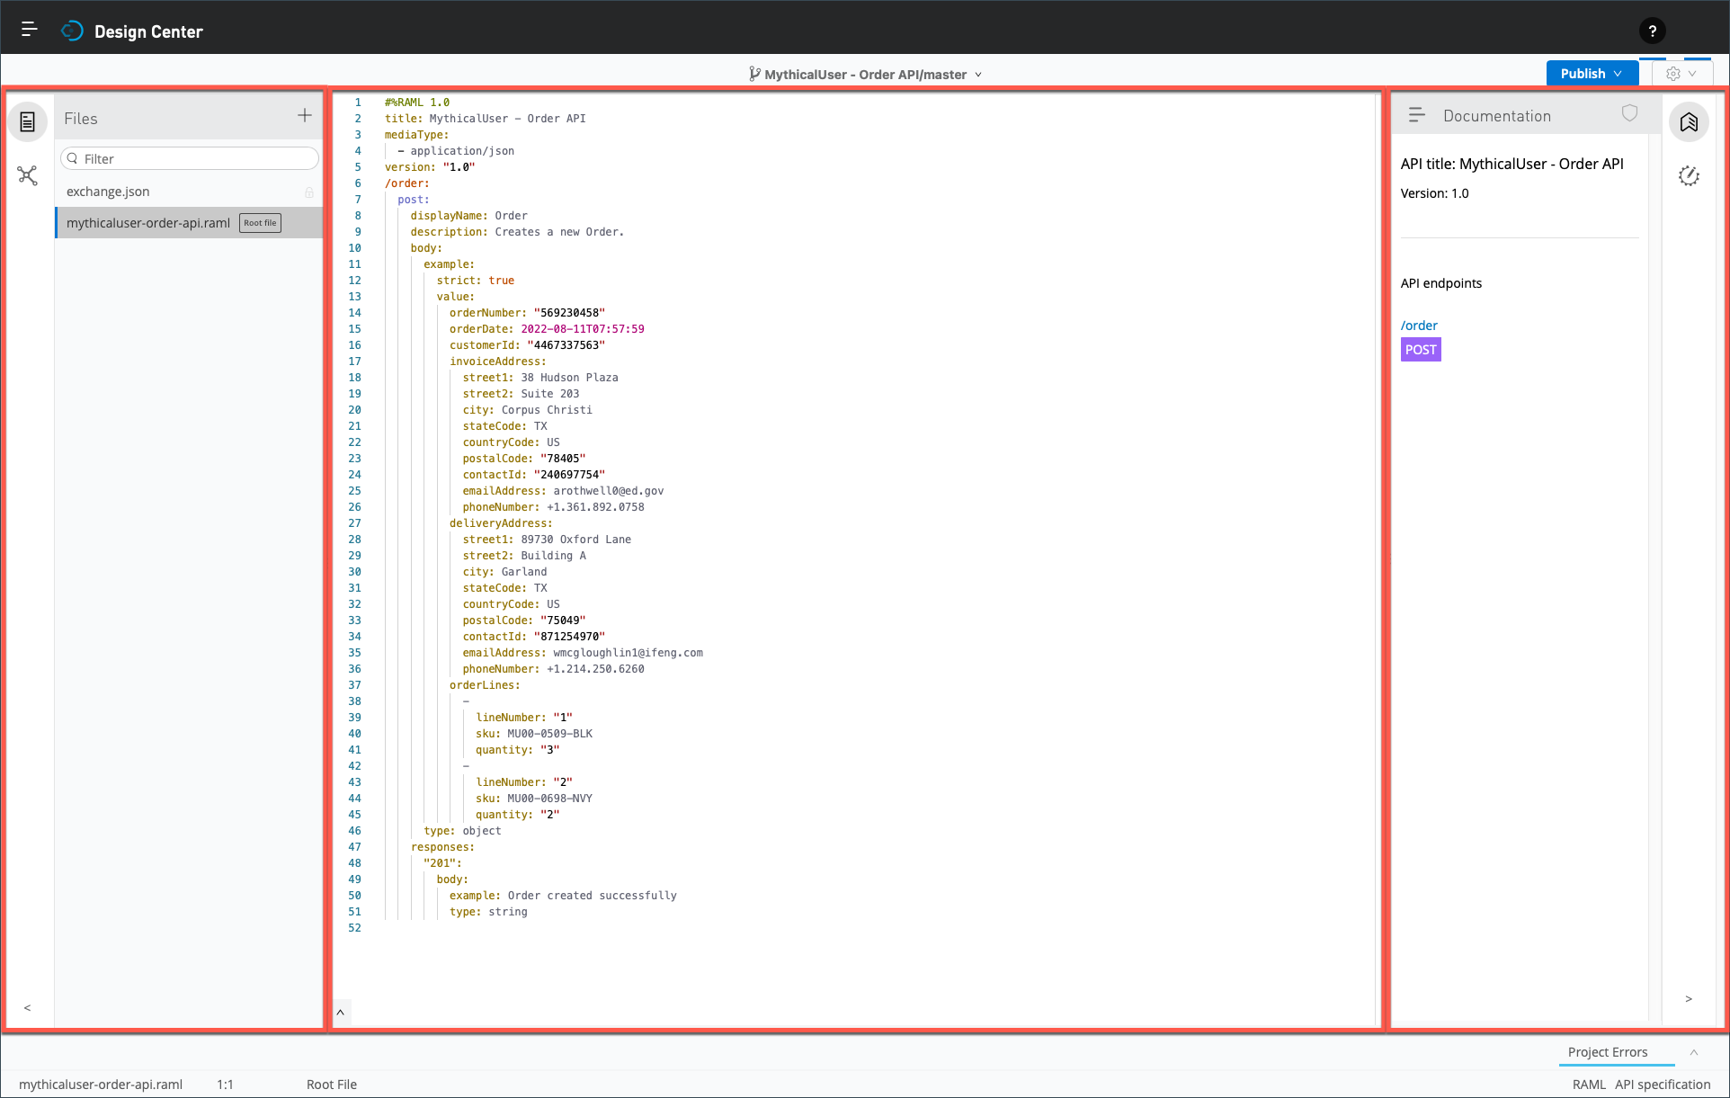Click the Publish button

point(1592,74)
